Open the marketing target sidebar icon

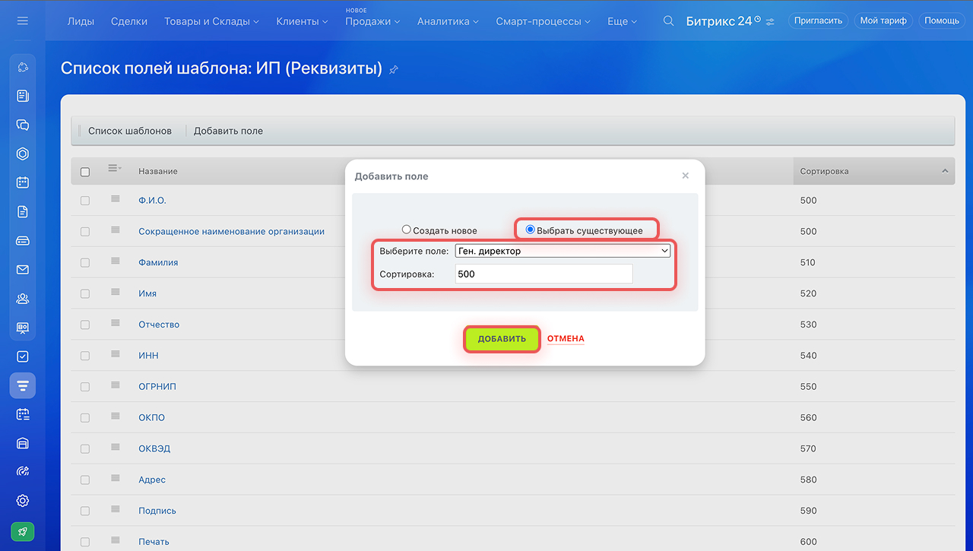click(x=23, y=472)
